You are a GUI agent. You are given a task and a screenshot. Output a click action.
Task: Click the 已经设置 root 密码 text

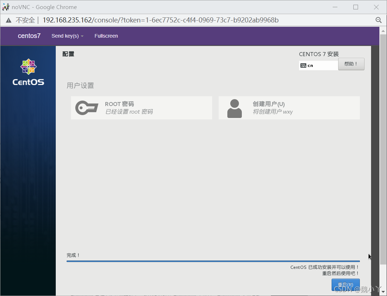click(x=129, y=112)
